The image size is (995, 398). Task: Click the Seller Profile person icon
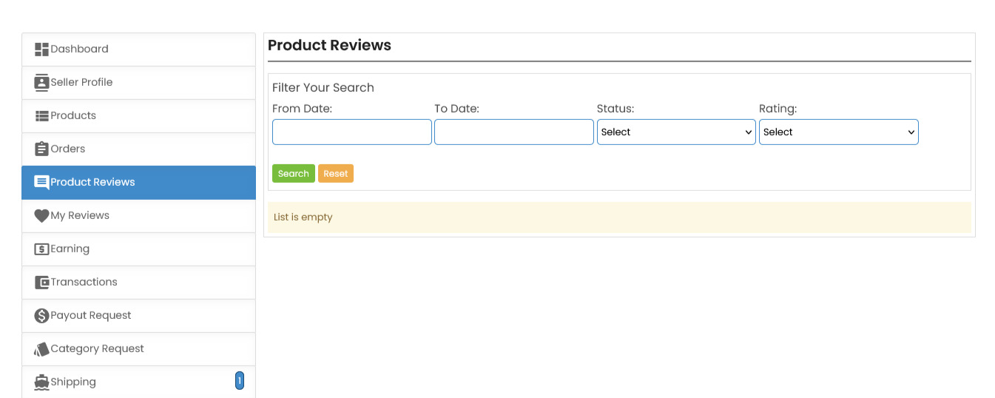(41, 83)
